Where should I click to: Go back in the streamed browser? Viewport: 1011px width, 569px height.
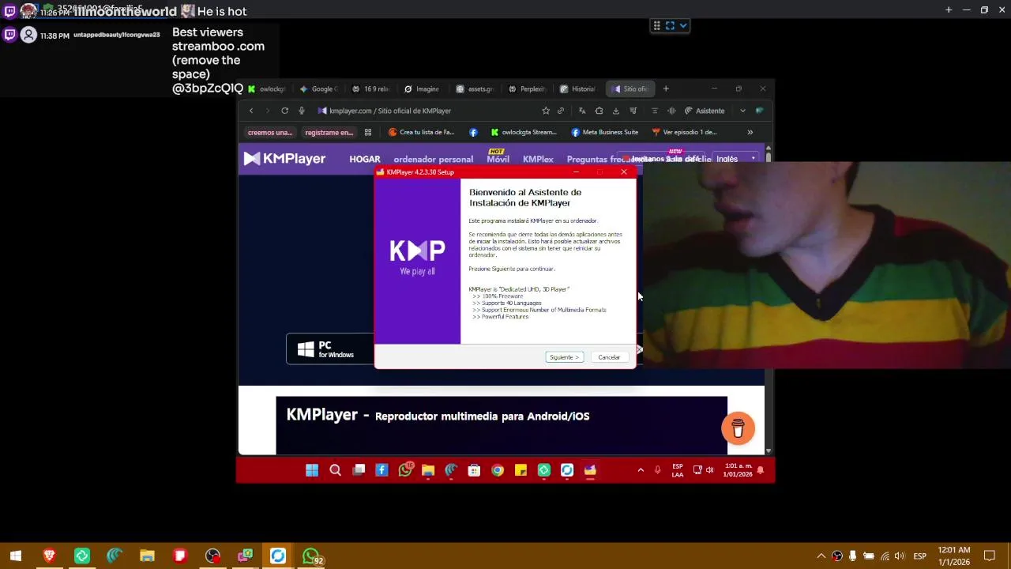pos(251,111)
